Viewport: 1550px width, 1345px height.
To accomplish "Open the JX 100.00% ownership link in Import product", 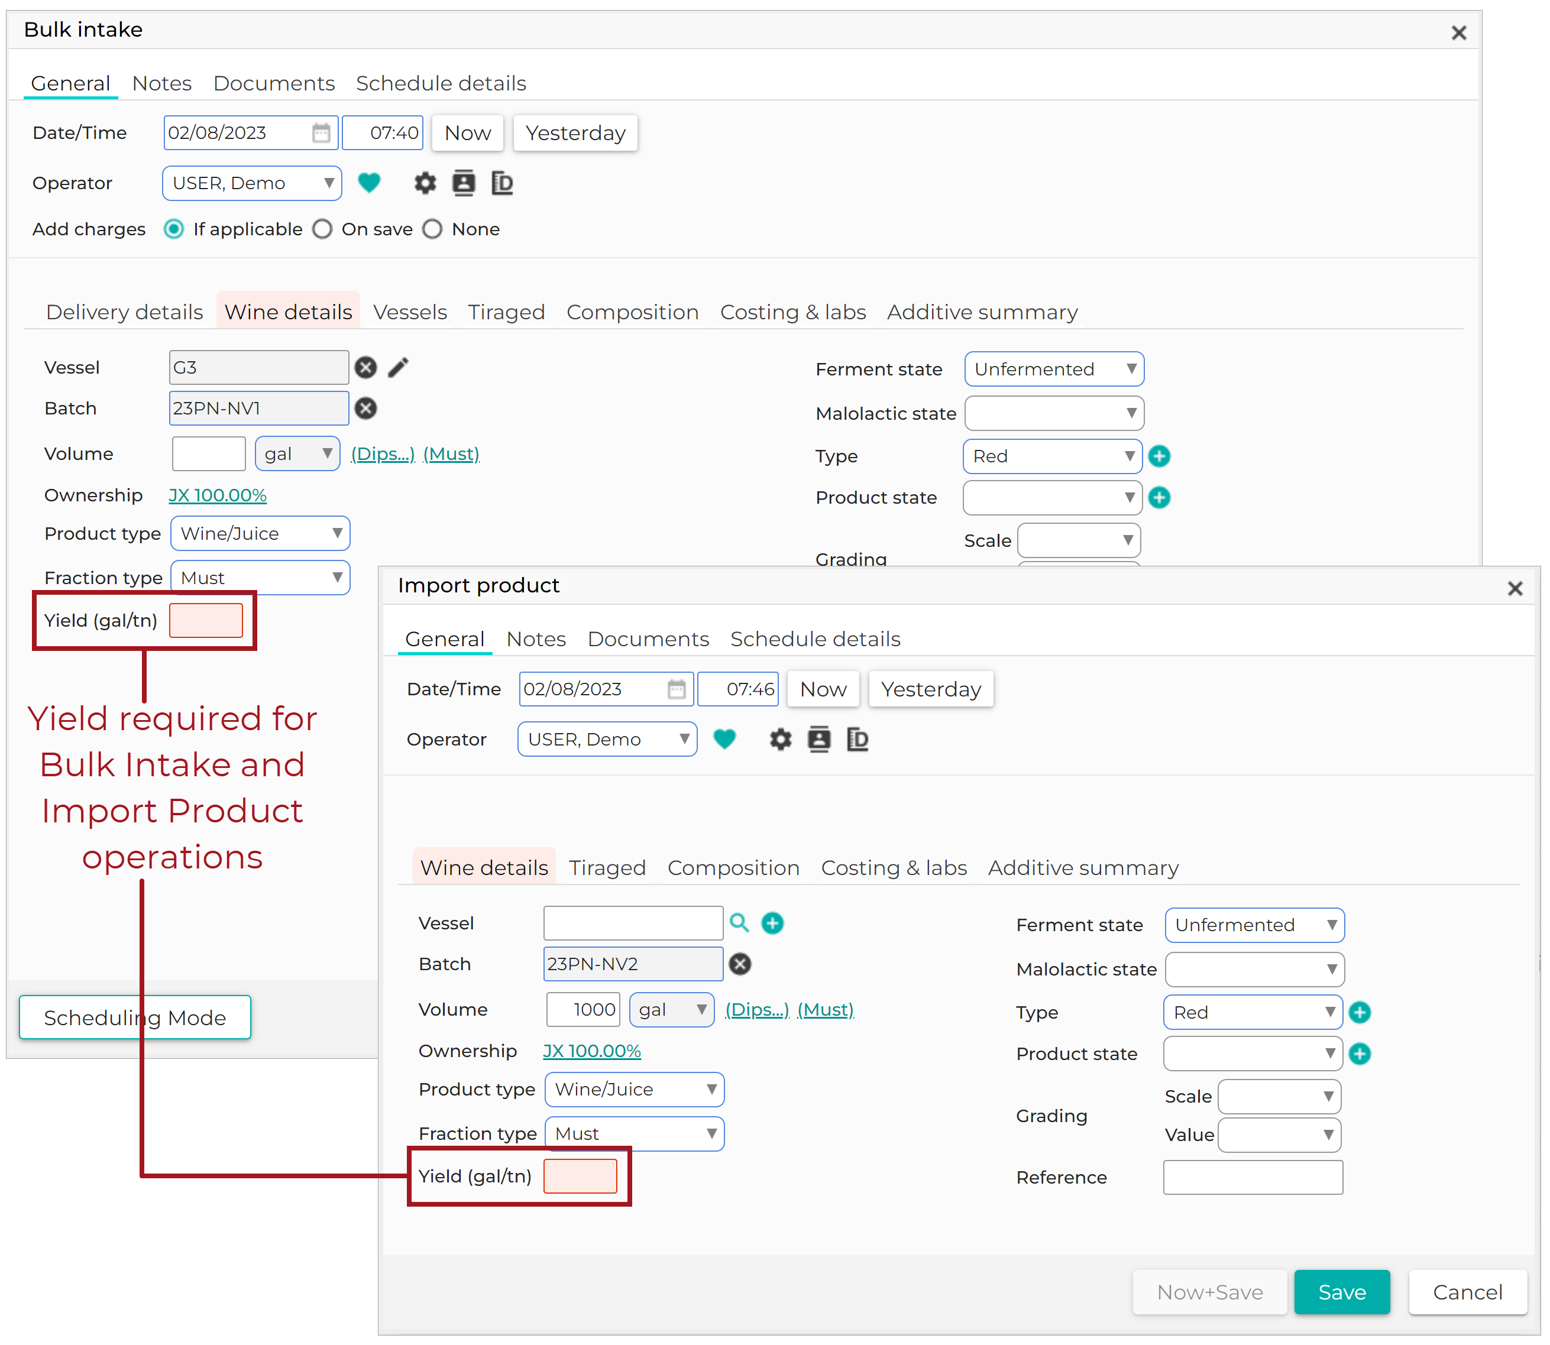I will coord(591,1052).
